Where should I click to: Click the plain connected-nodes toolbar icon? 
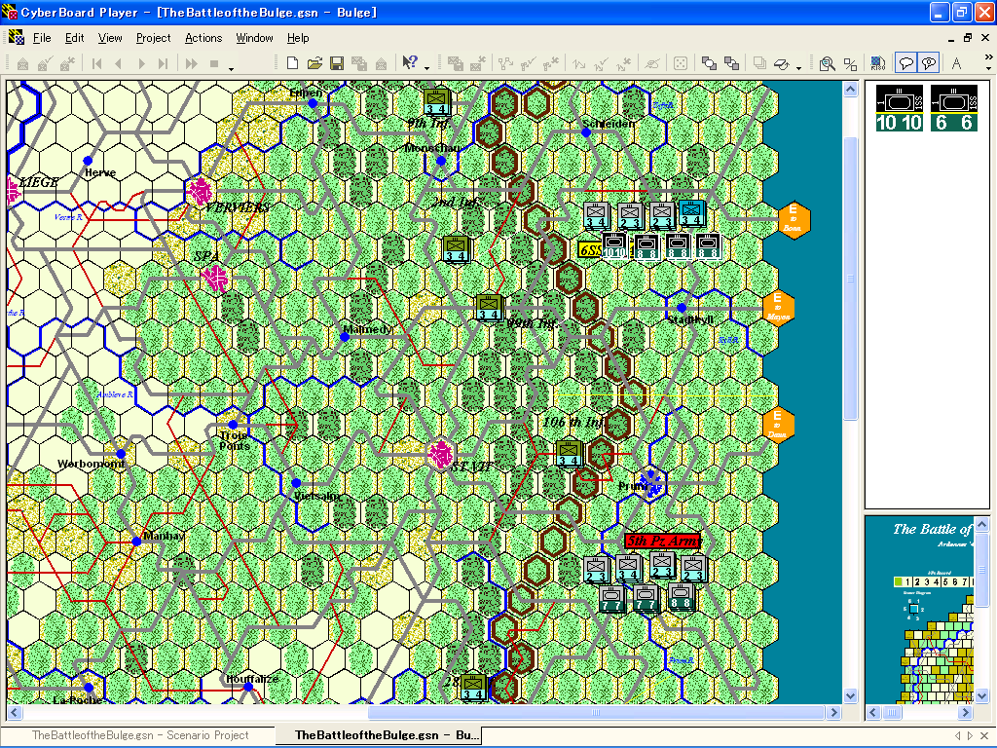[x=505, y=63]
